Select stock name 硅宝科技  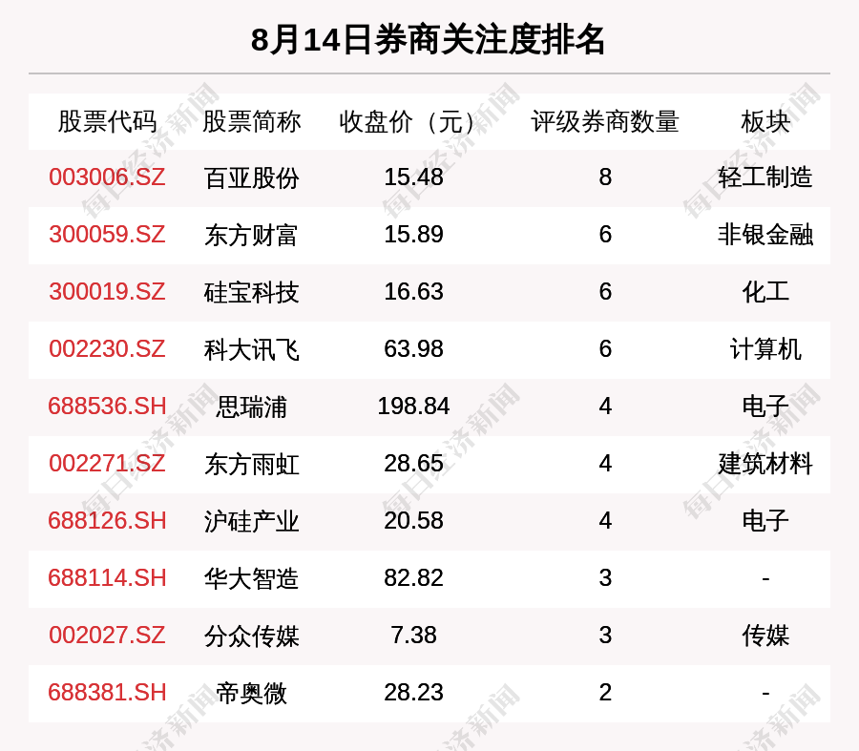(x=251, y=292)
